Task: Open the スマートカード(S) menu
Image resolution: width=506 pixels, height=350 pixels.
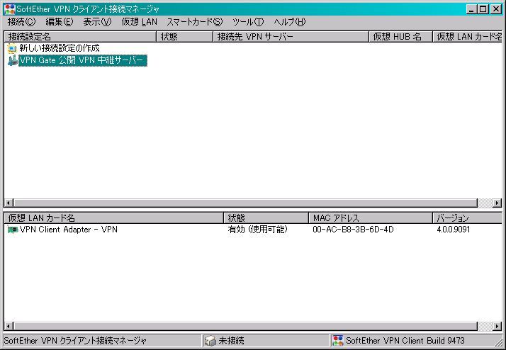Action: [x=195, y=22]
